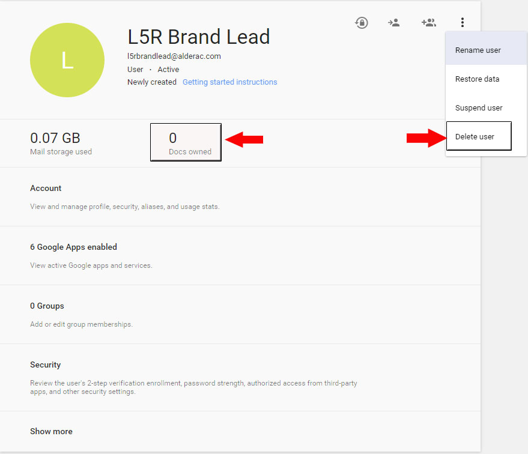Open the 0 Groups section
Image resolution: width=528 pixels, height=454 pixels.
240,314
